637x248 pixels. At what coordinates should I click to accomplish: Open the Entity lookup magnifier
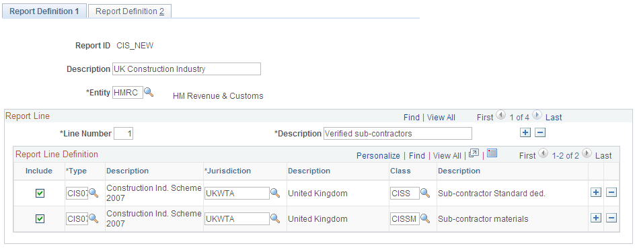coord(149,93)
